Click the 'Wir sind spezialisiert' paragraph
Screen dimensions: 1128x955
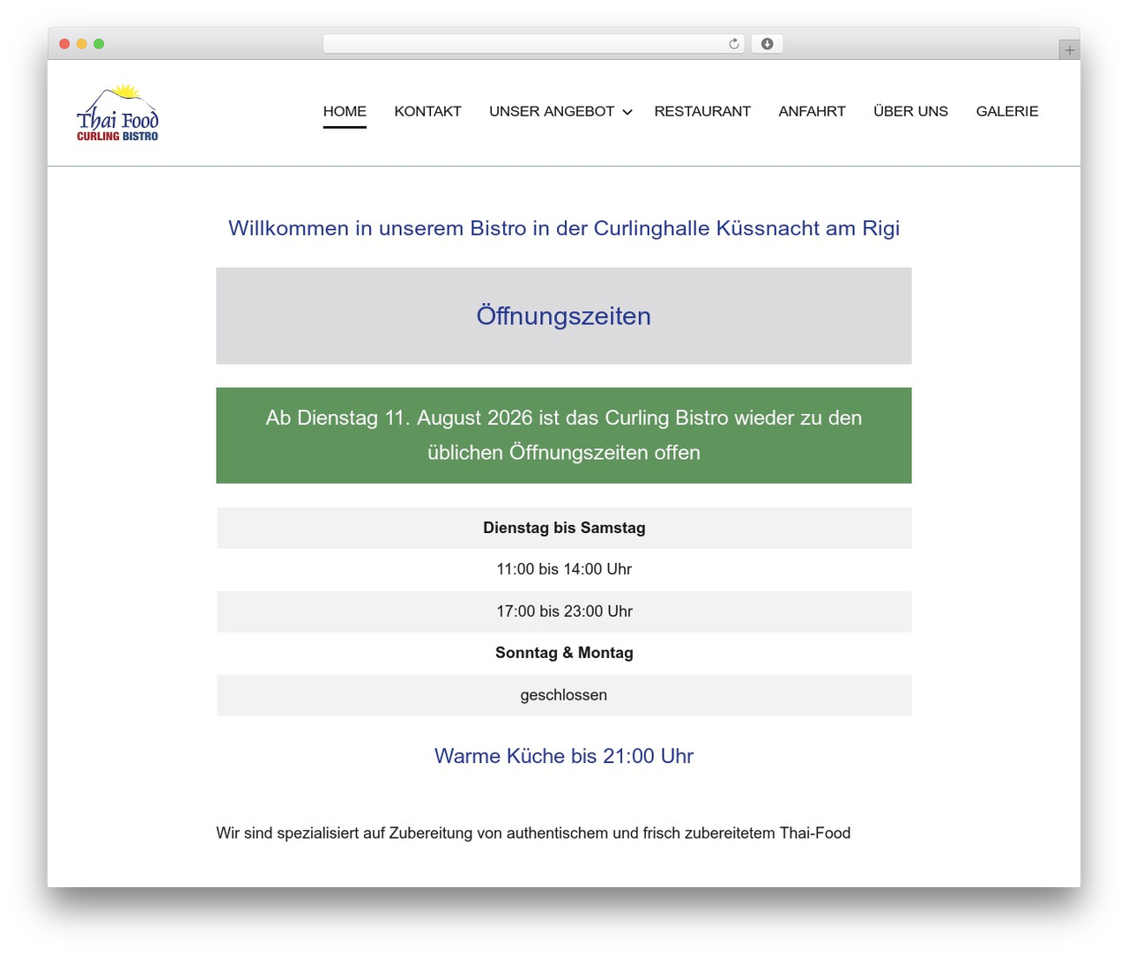[533, 833]
